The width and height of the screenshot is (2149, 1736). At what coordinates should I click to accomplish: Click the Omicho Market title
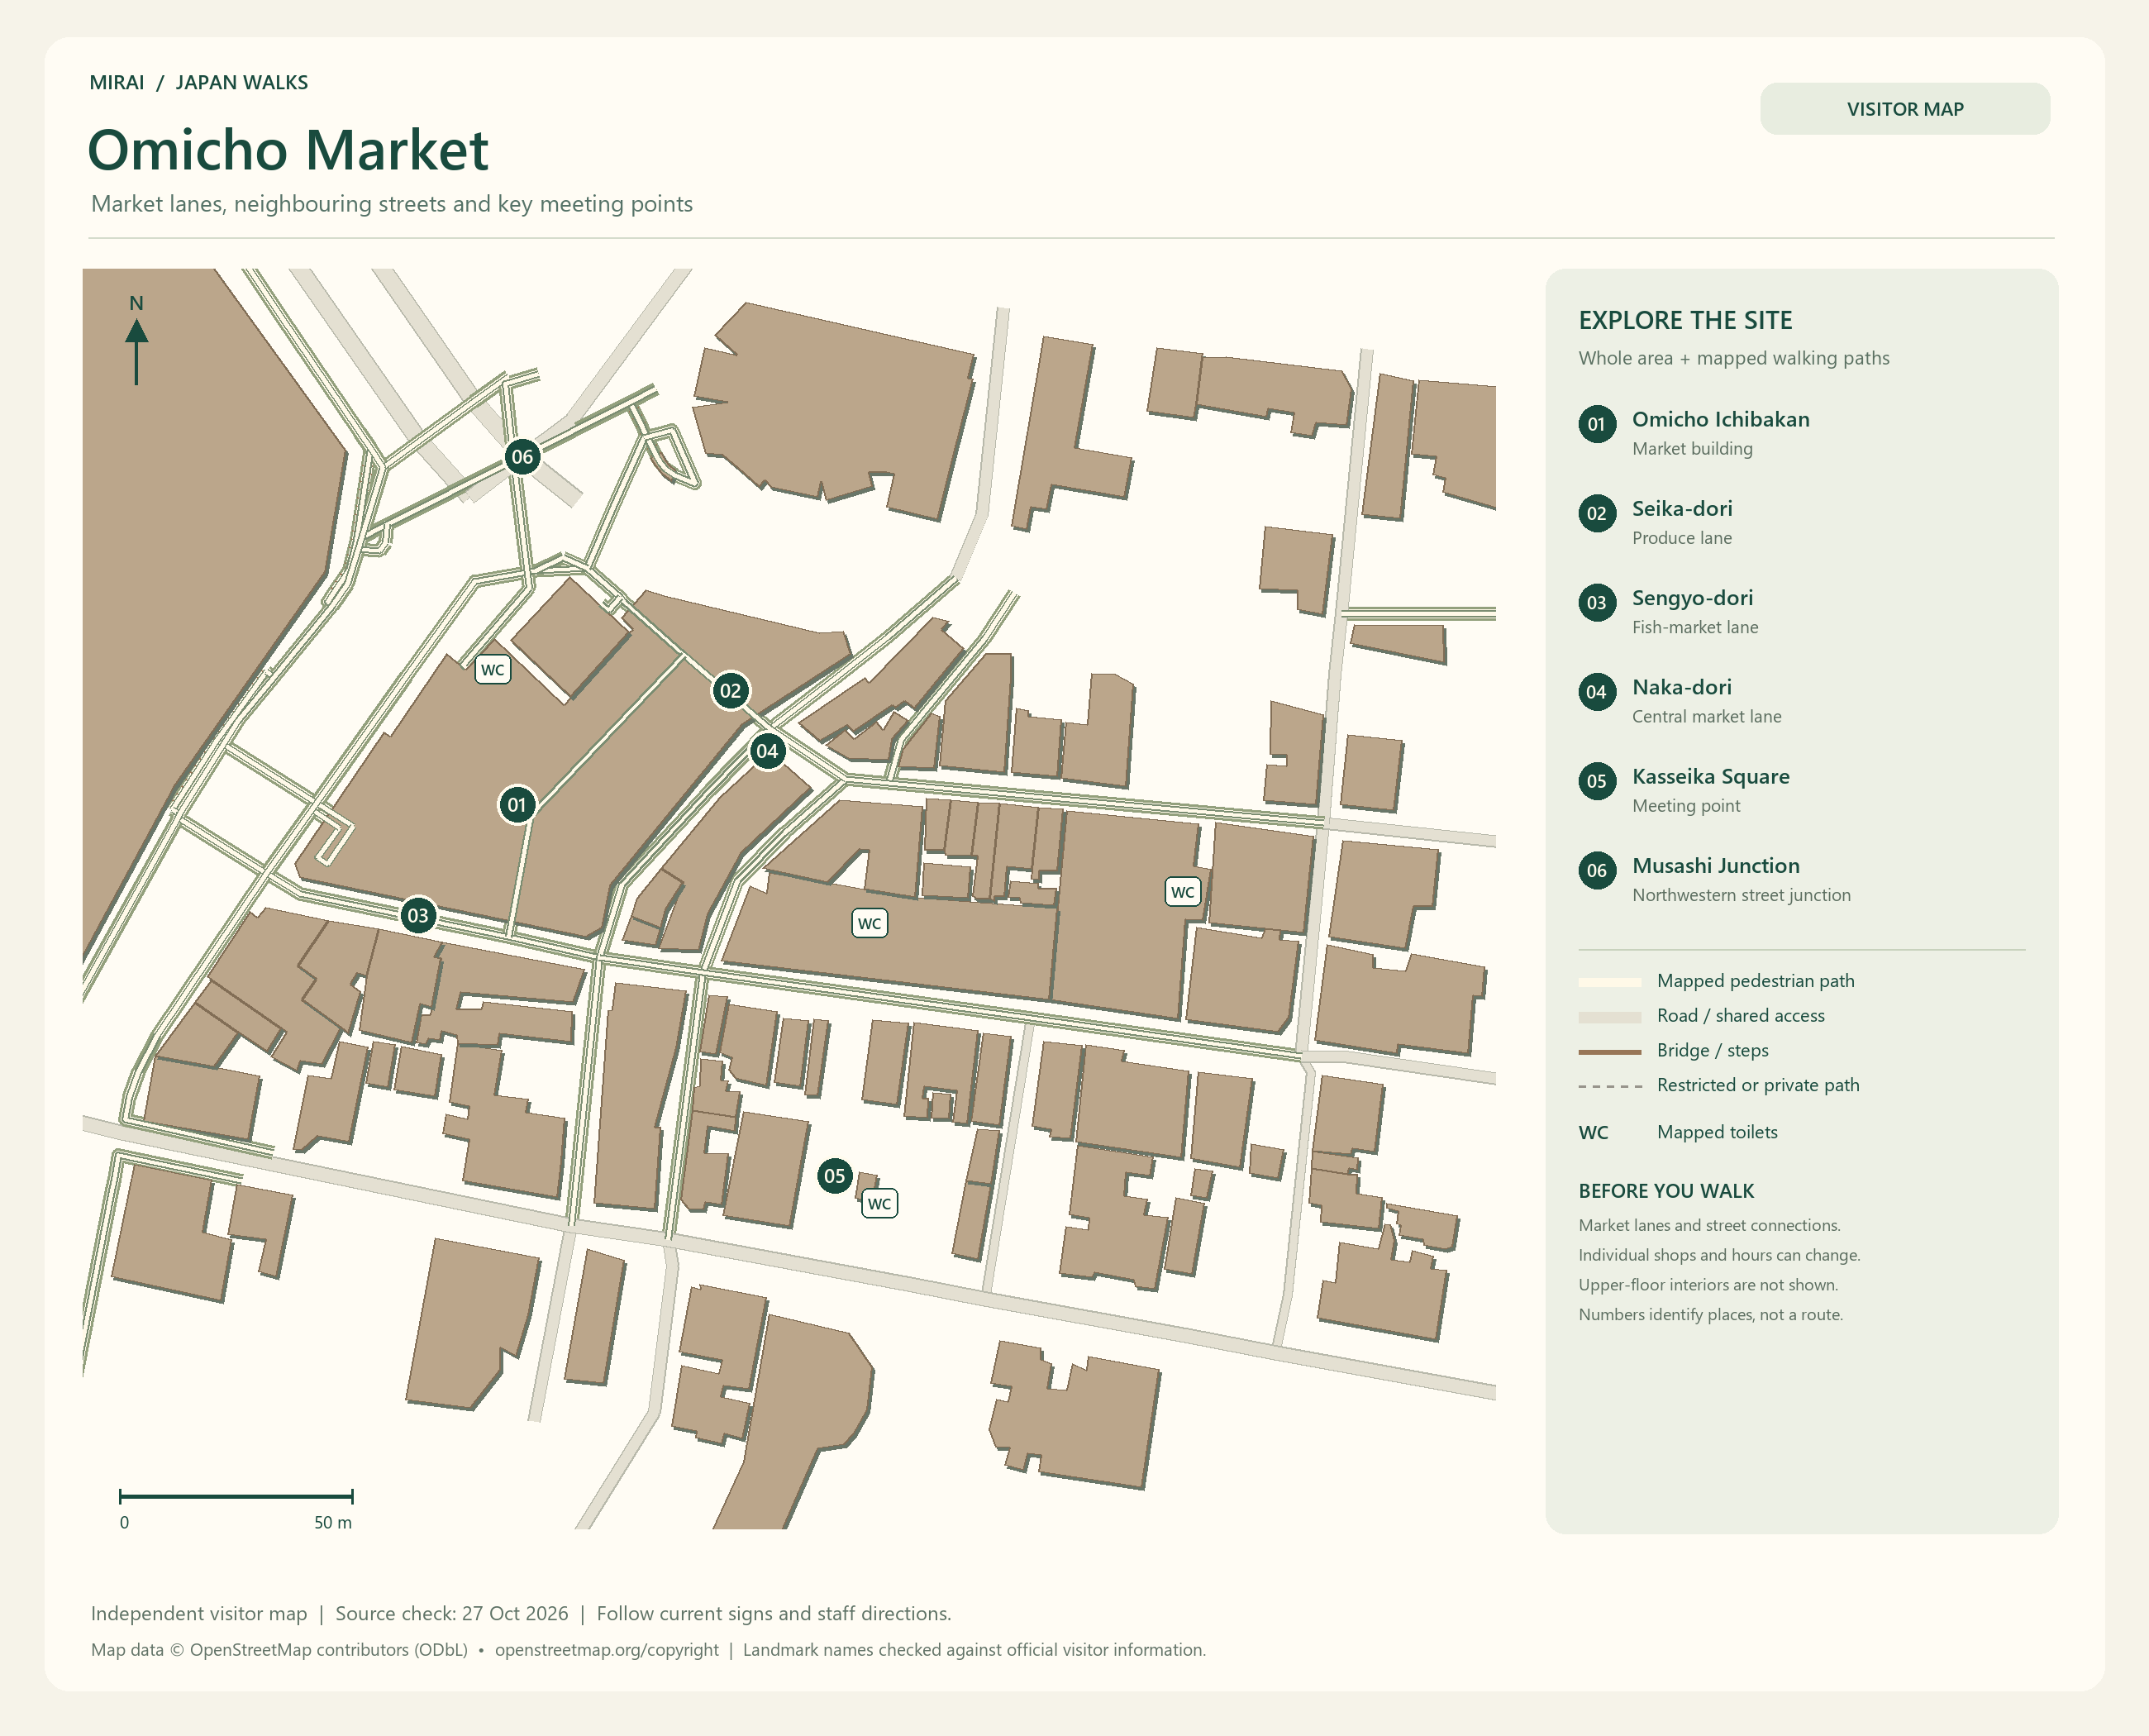coord(288,150)
